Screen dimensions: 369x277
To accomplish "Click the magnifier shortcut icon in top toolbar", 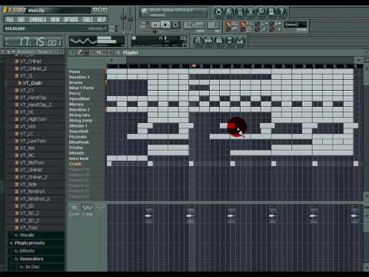I will (261, 12).
